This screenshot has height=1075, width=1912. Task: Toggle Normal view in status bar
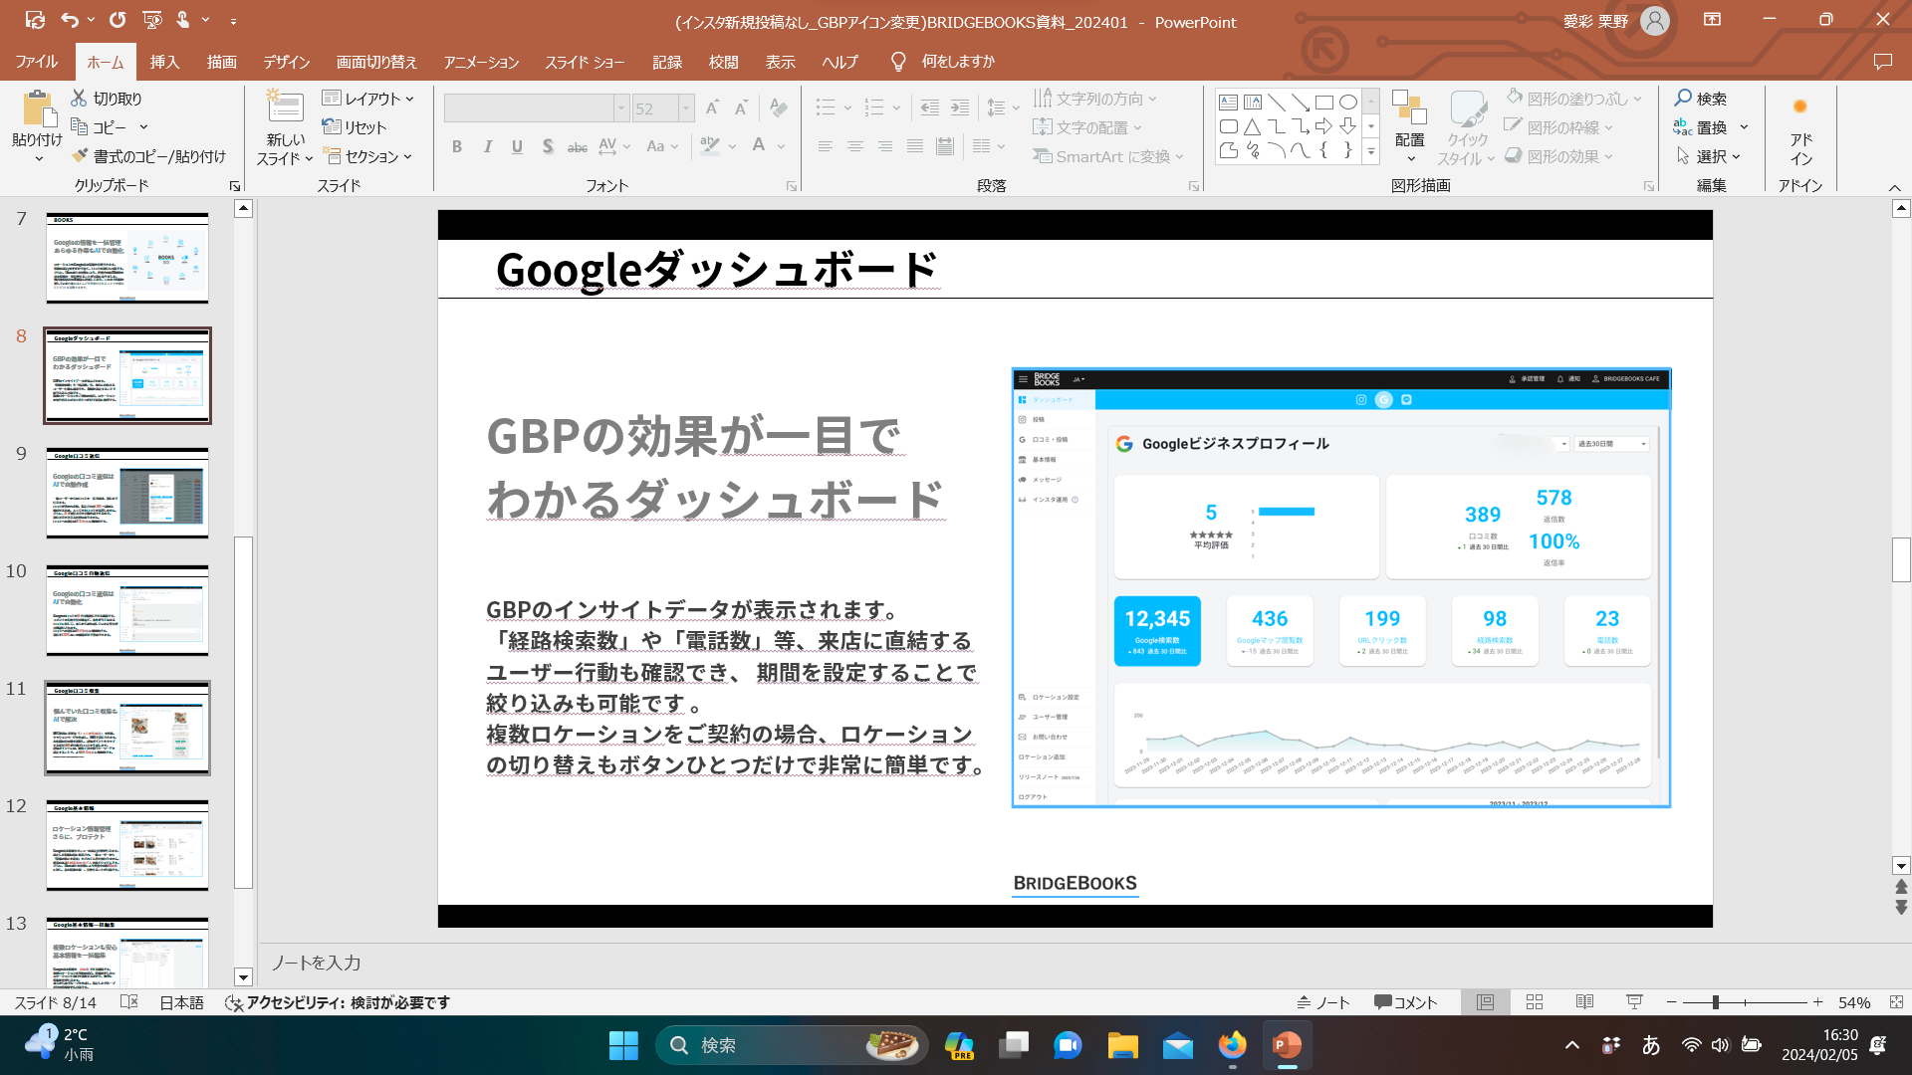pos(1485,1002)
